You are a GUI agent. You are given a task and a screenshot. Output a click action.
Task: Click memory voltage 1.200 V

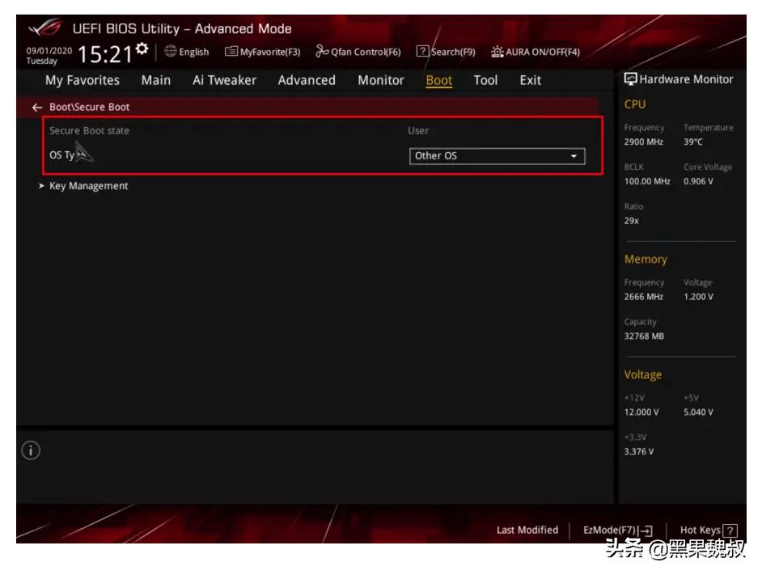698,297
